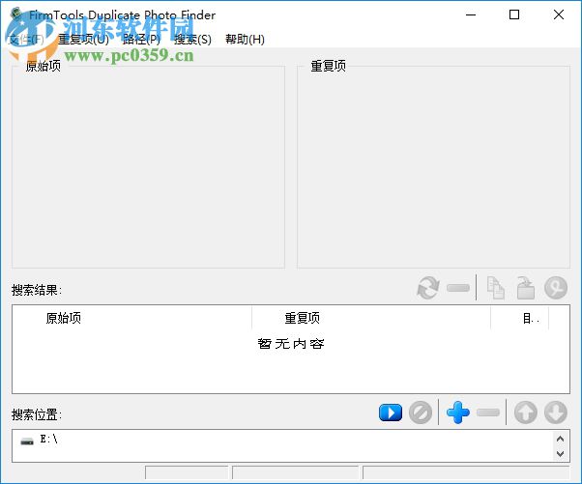Click the round delete icon in results toolbar

pyautogui.click(x=556, y=288)
